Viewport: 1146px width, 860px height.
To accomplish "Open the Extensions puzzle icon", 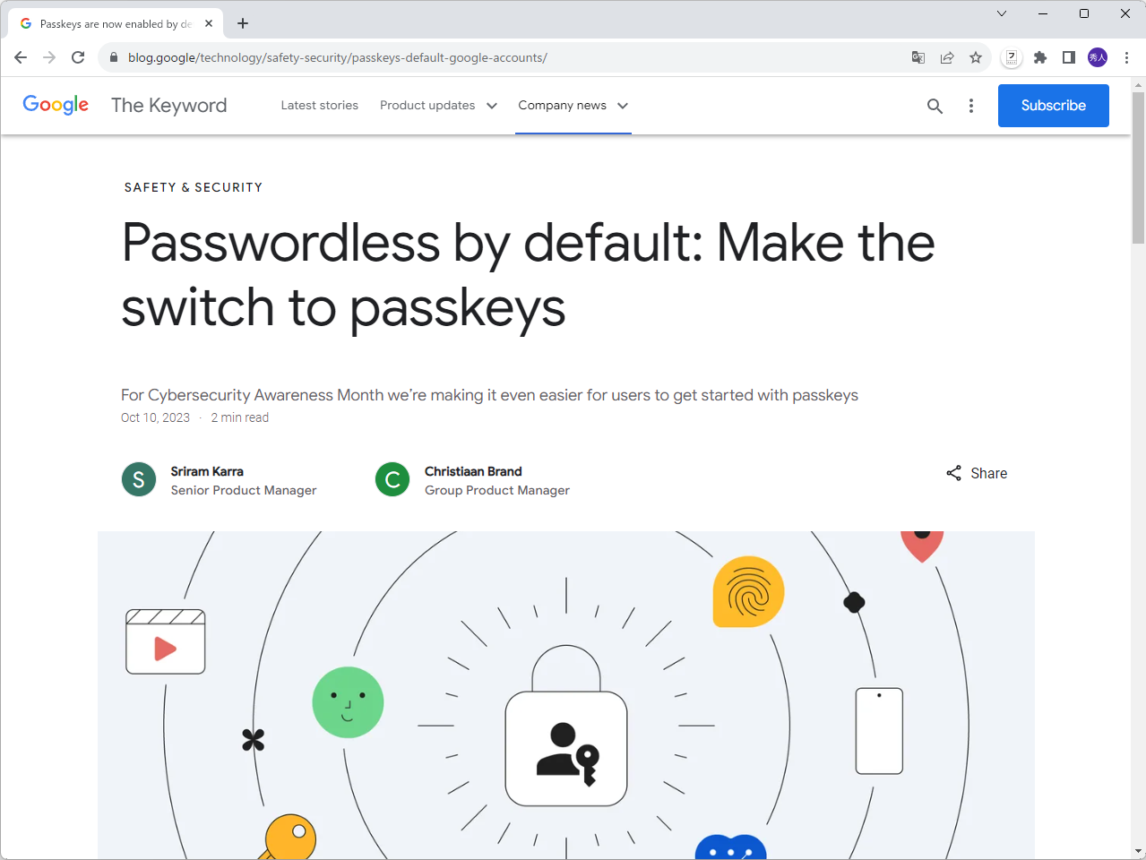I will coord(1040,57).
